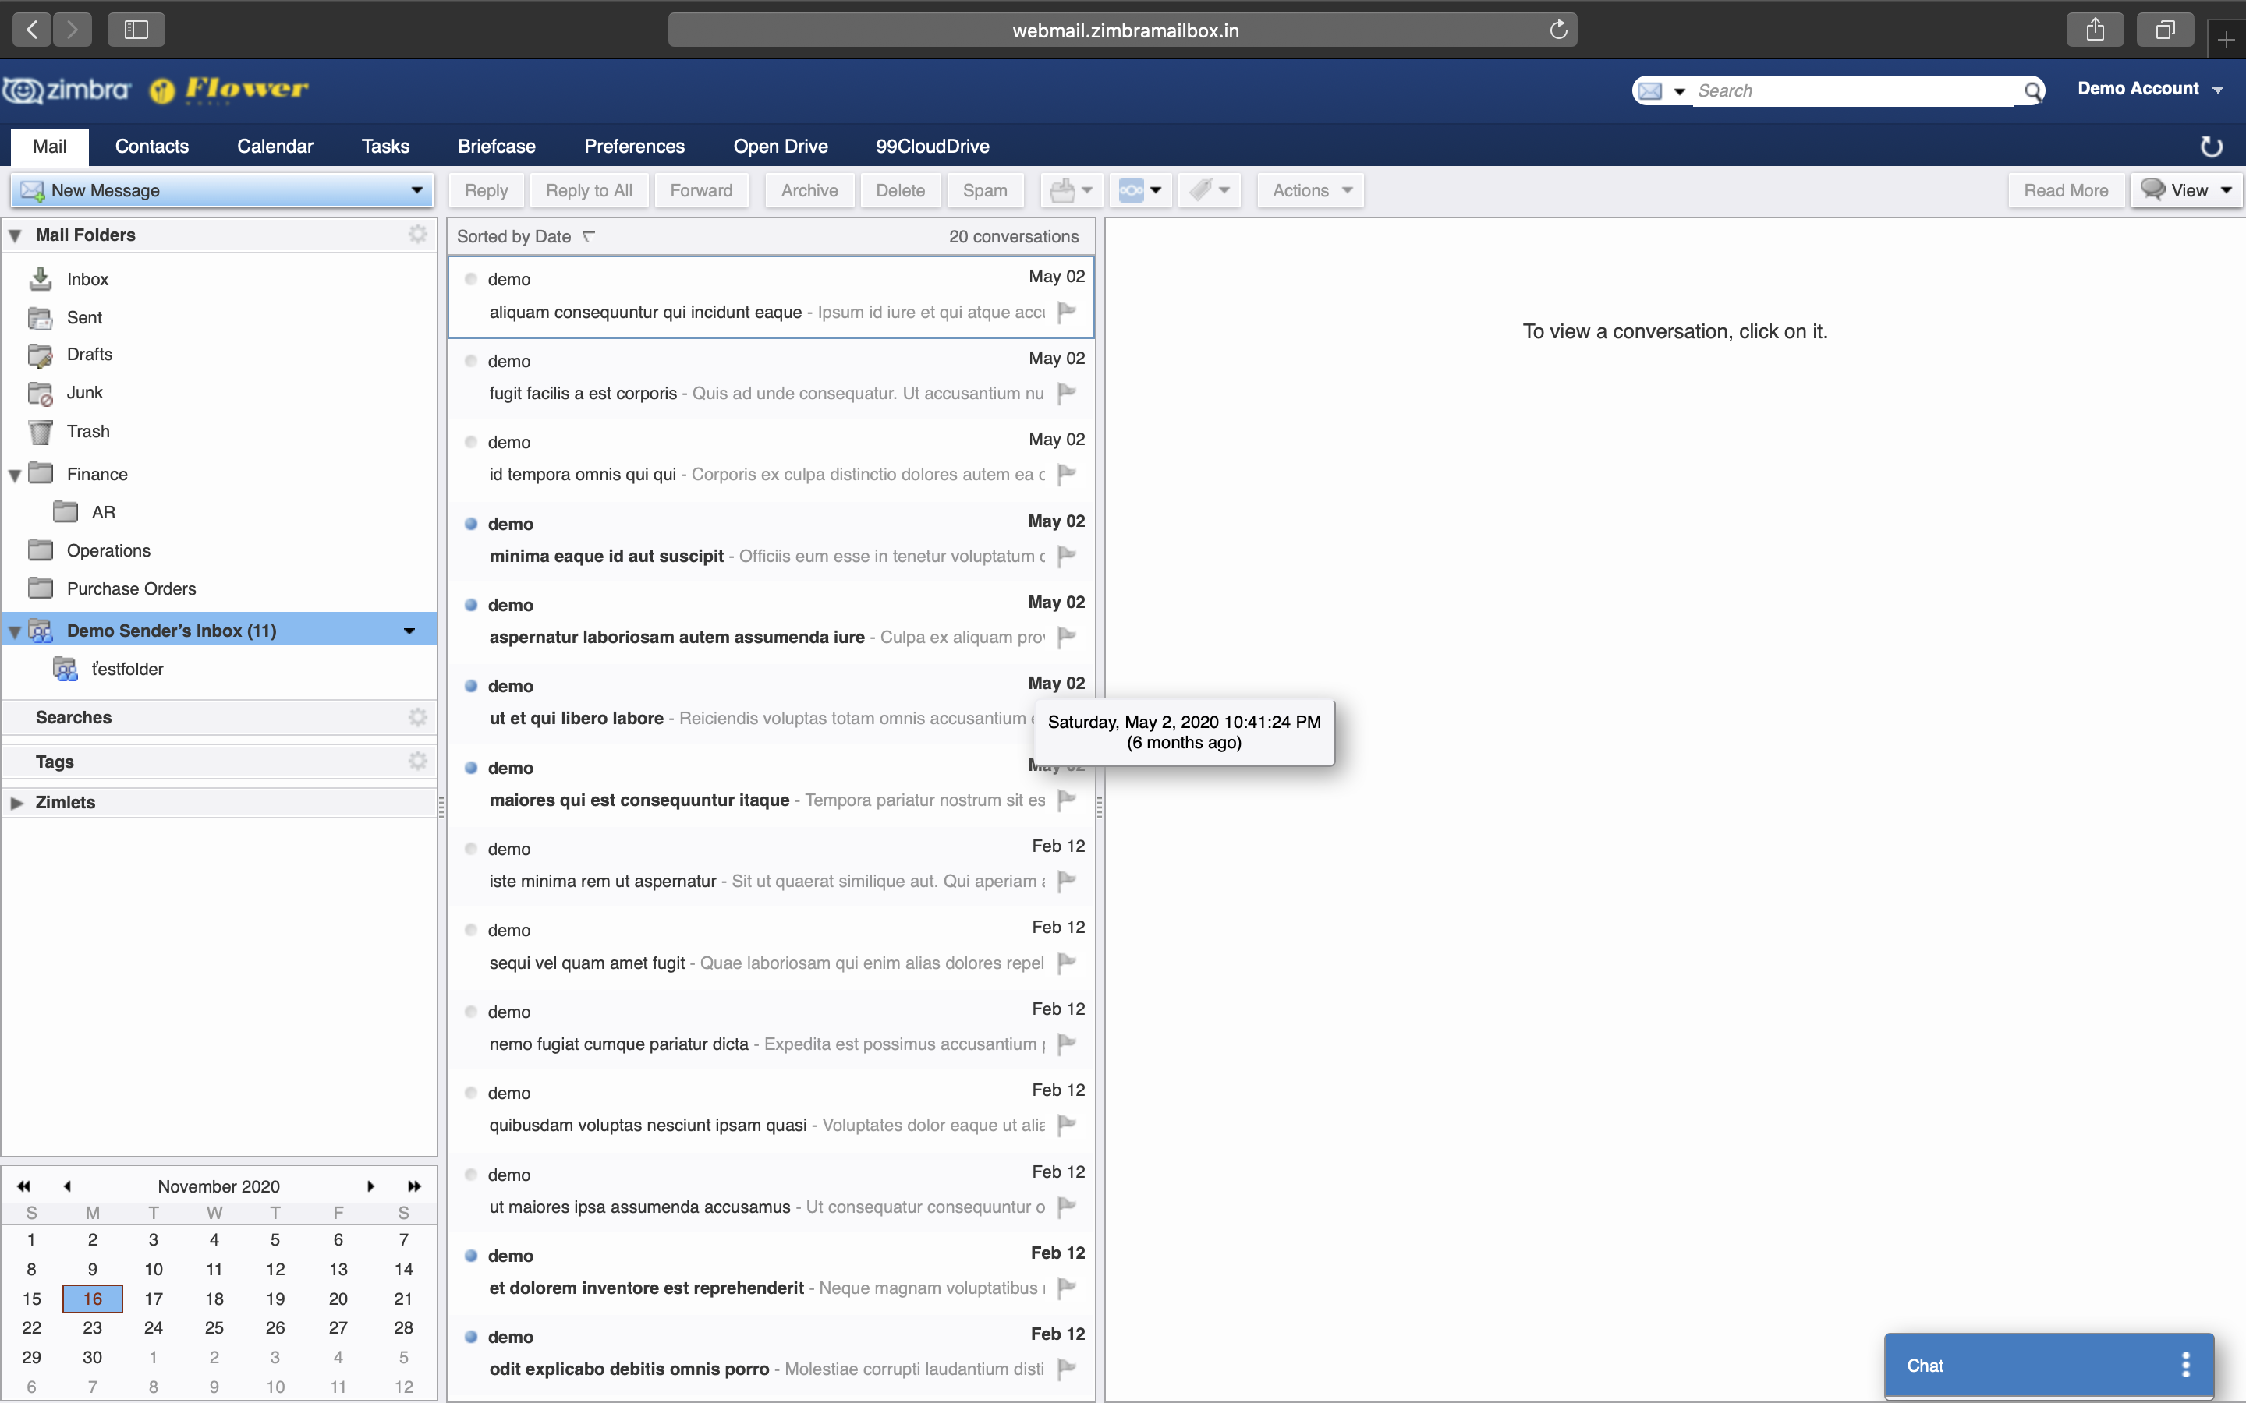Expand the Zimlets section

click(16, 803)
